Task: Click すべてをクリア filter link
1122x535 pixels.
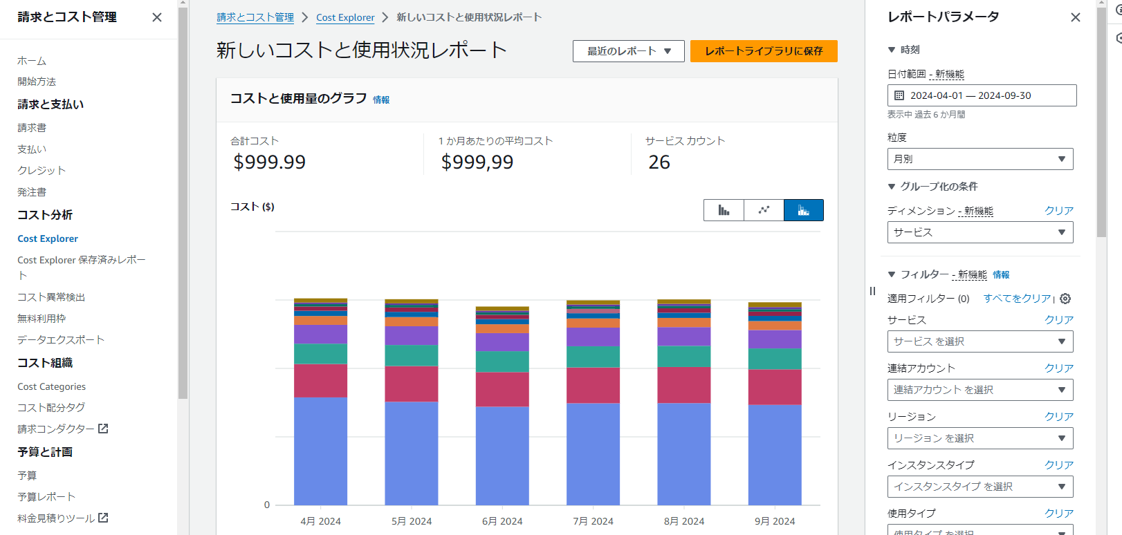Action: coord(1017,299)
